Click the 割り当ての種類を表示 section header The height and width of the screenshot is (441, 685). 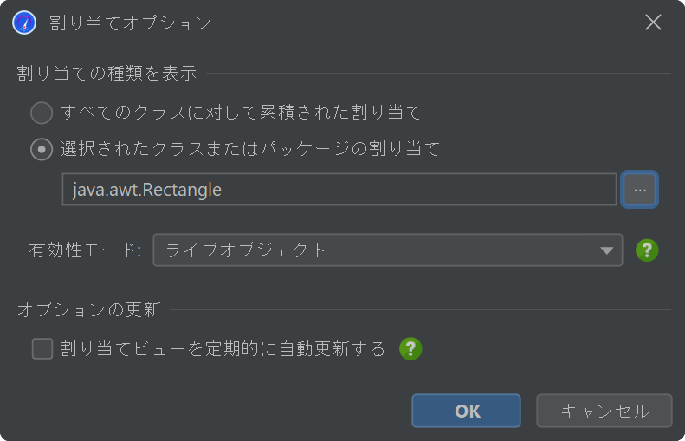click(x=107, y=73)
